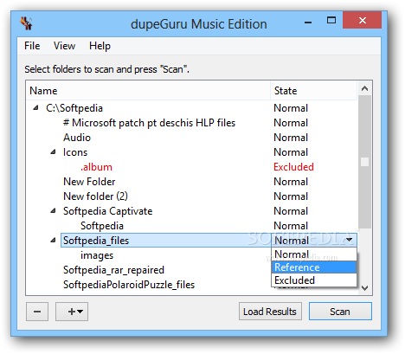Screen dimensions: 405x354
Task: Select the Audio folder row
Action: (77, 138)
